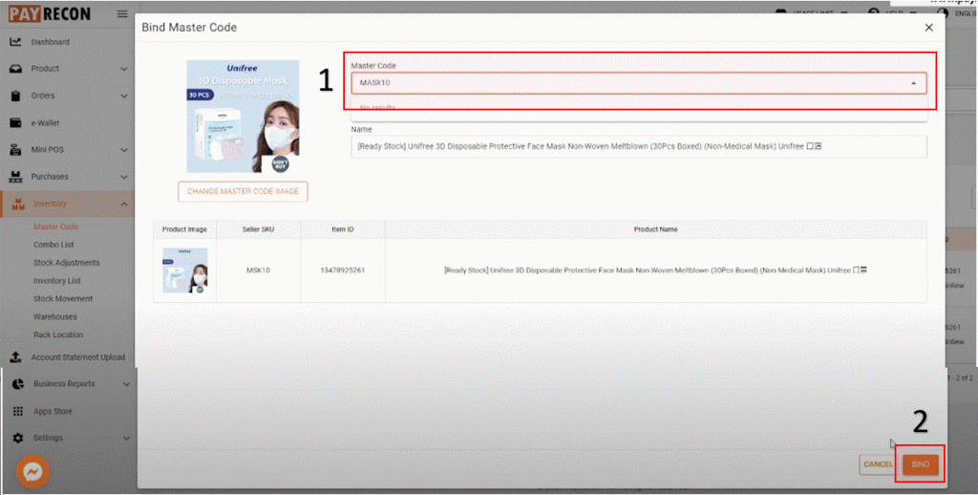Click the e-Wallet icon in sidebar

(x=15, y=123)
